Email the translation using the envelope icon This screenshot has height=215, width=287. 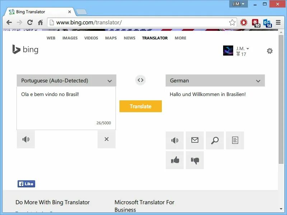coord(195,140)
